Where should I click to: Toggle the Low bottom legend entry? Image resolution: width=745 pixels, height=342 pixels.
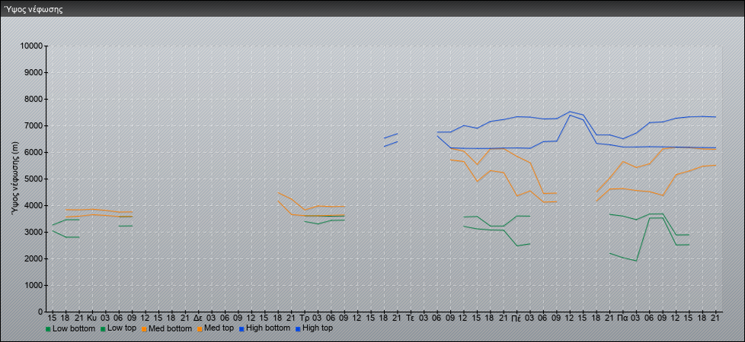click(70, 328)
